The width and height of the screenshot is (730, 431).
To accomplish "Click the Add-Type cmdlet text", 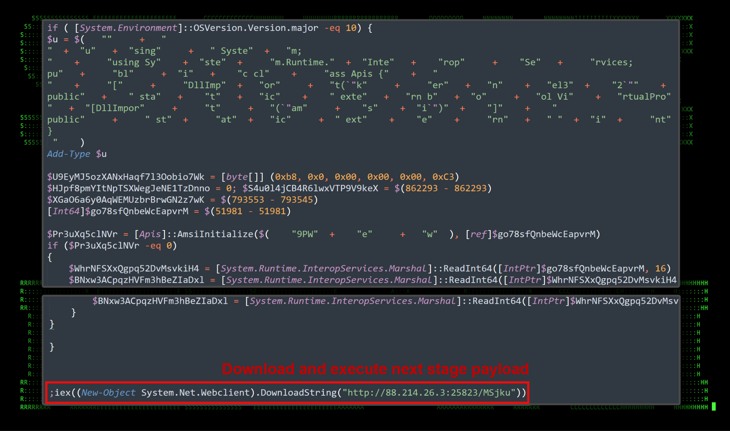I will pos(68,154).
